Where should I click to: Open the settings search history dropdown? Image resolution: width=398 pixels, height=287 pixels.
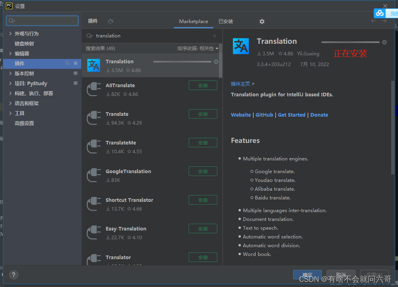[x=12, y=21]
